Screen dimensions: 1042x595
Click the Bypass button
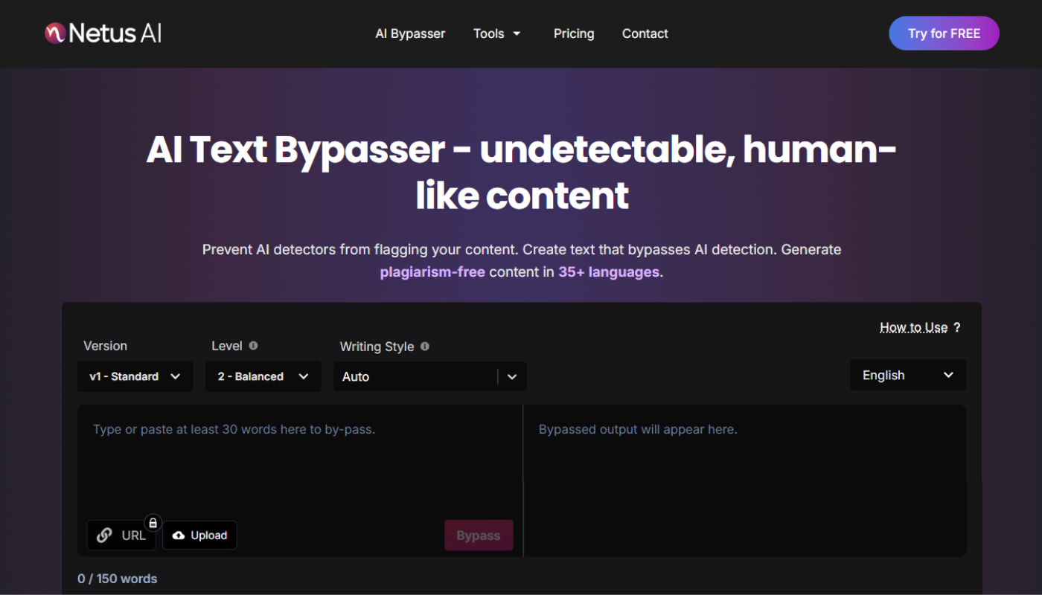[x=479, y=535]
